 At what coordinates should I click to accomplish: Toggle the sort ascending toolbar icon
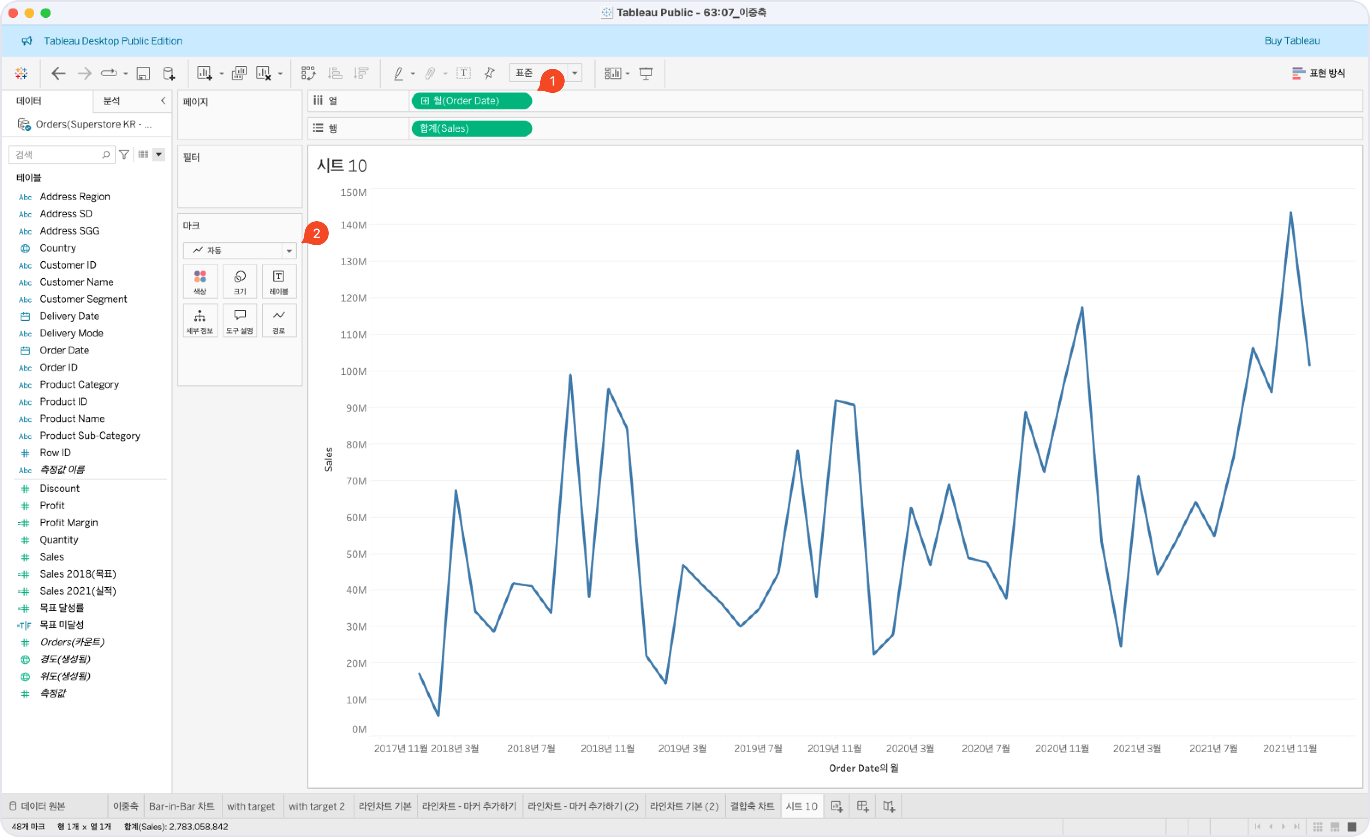335,73
